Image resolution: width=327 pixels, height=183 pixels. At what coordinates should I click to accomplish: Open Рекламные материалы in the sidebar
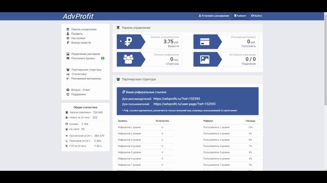(x=86, y=78)
